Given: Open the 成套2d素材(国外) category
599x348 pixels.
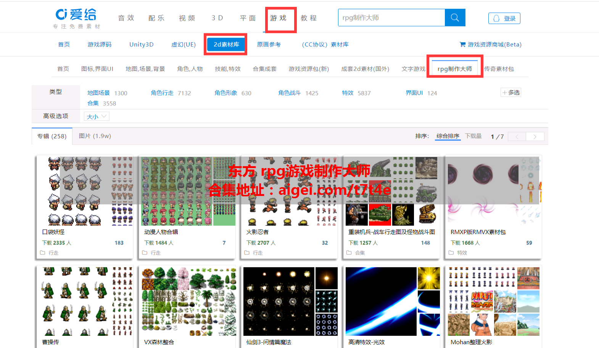Looking at the screenshot, I should click(x=365, y=69).
